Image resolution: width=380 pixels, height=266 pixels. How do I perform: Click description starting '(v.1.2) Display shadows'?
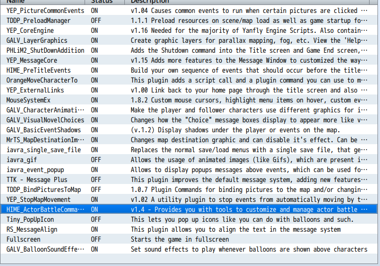click(235, 130)
